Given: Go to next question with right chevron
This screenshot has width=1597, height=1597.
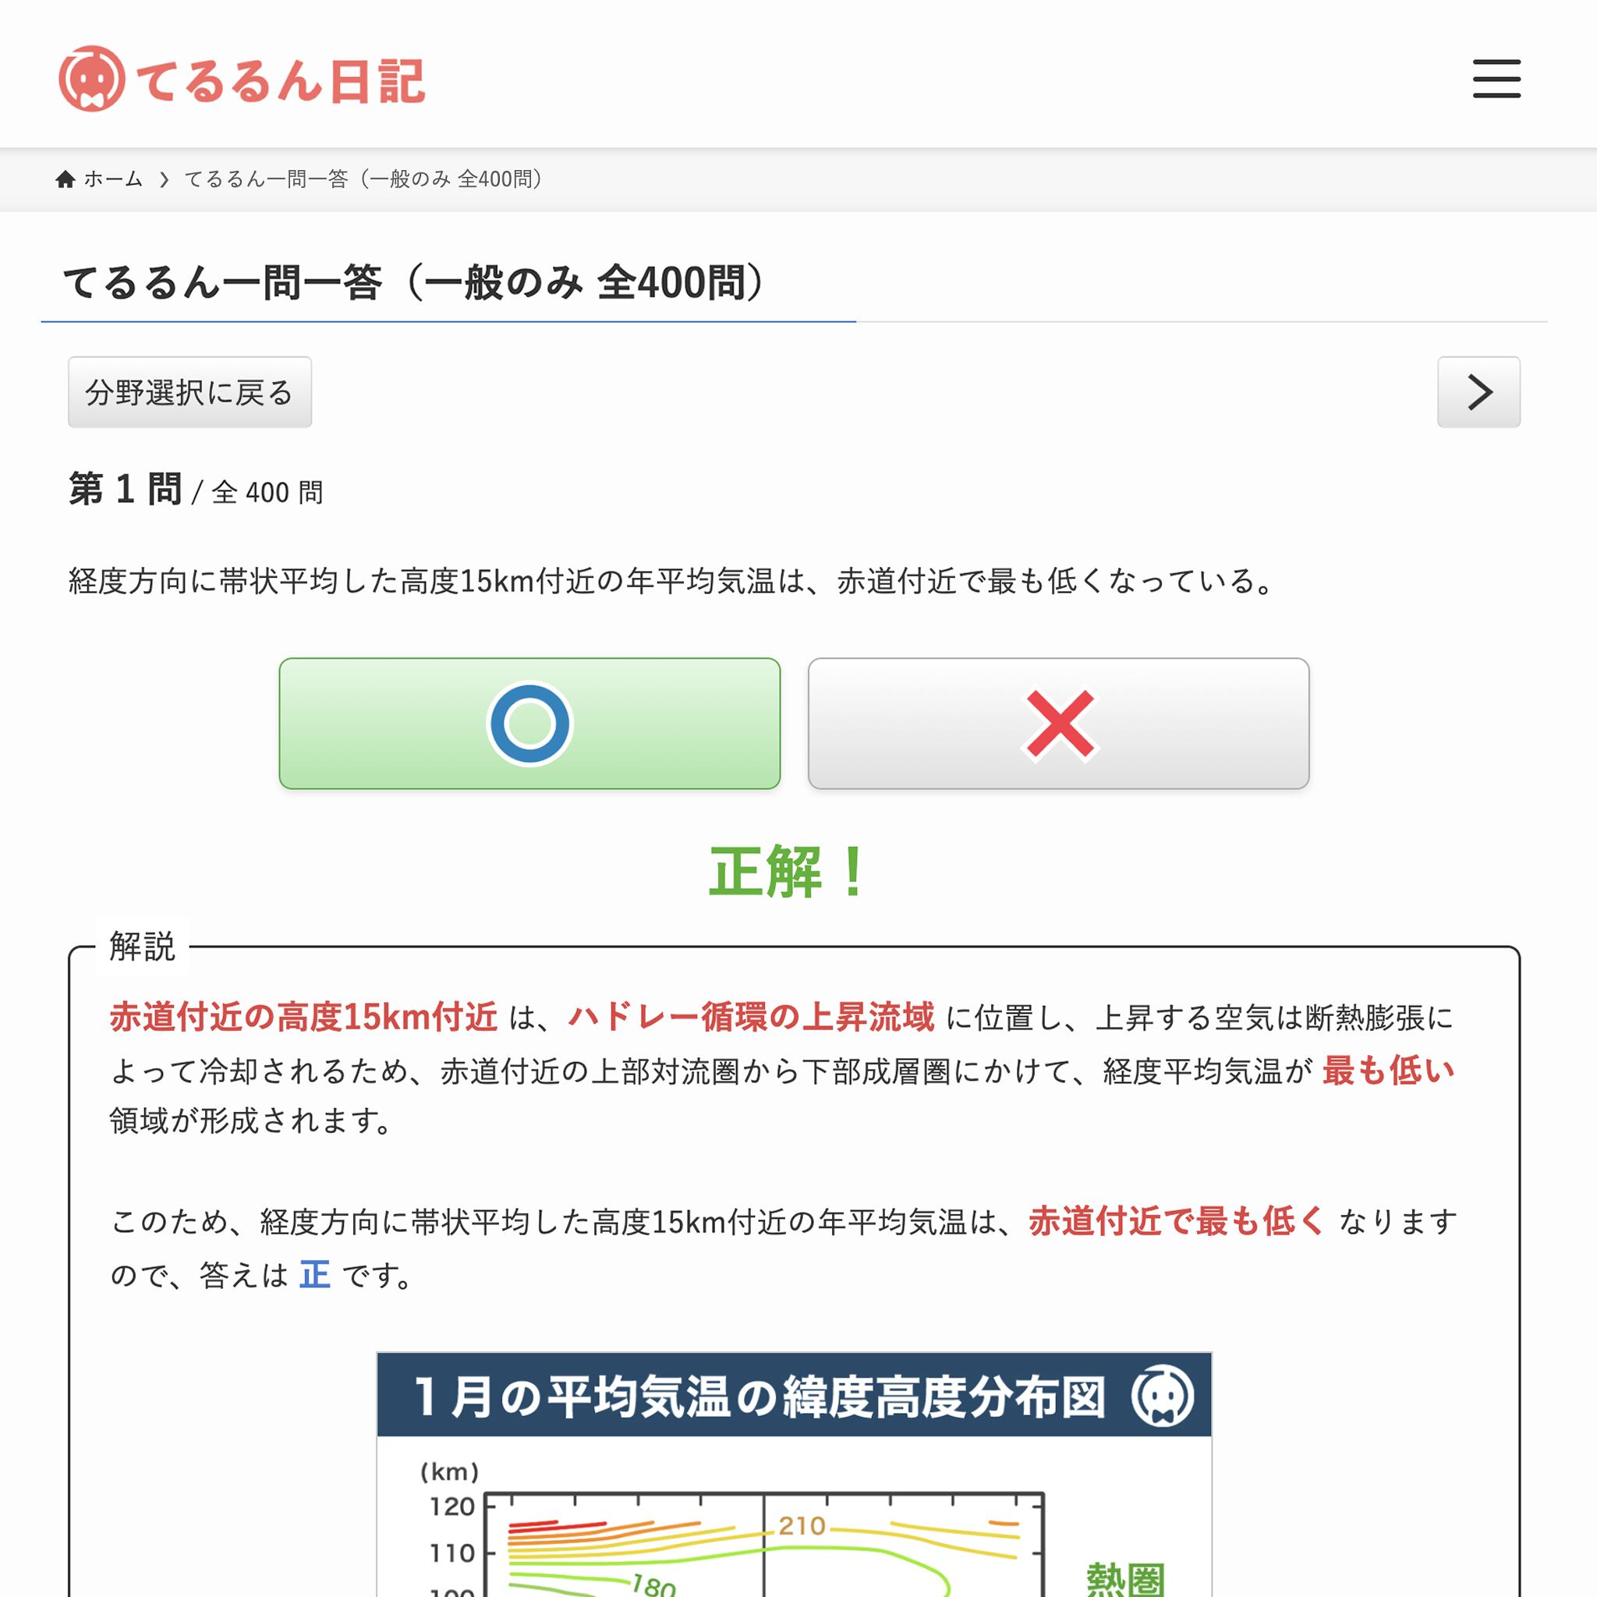Looking at the screenshot, I should point(1478,391).
